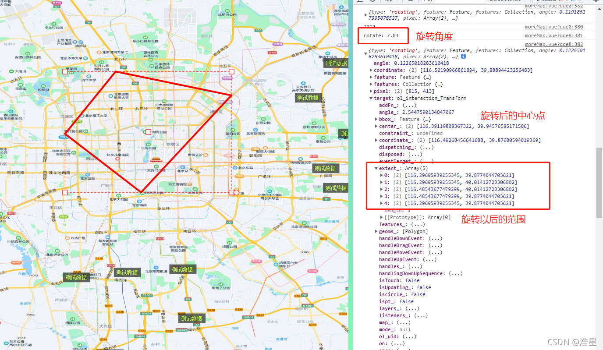Image resolution: width=603 pixels, height=350 pixels.
Task: Expand the collapsed 'rotating' object with angle 0.1191851
Action: 366,15
